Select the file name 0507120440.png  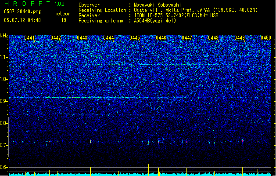tap(22, 11)
